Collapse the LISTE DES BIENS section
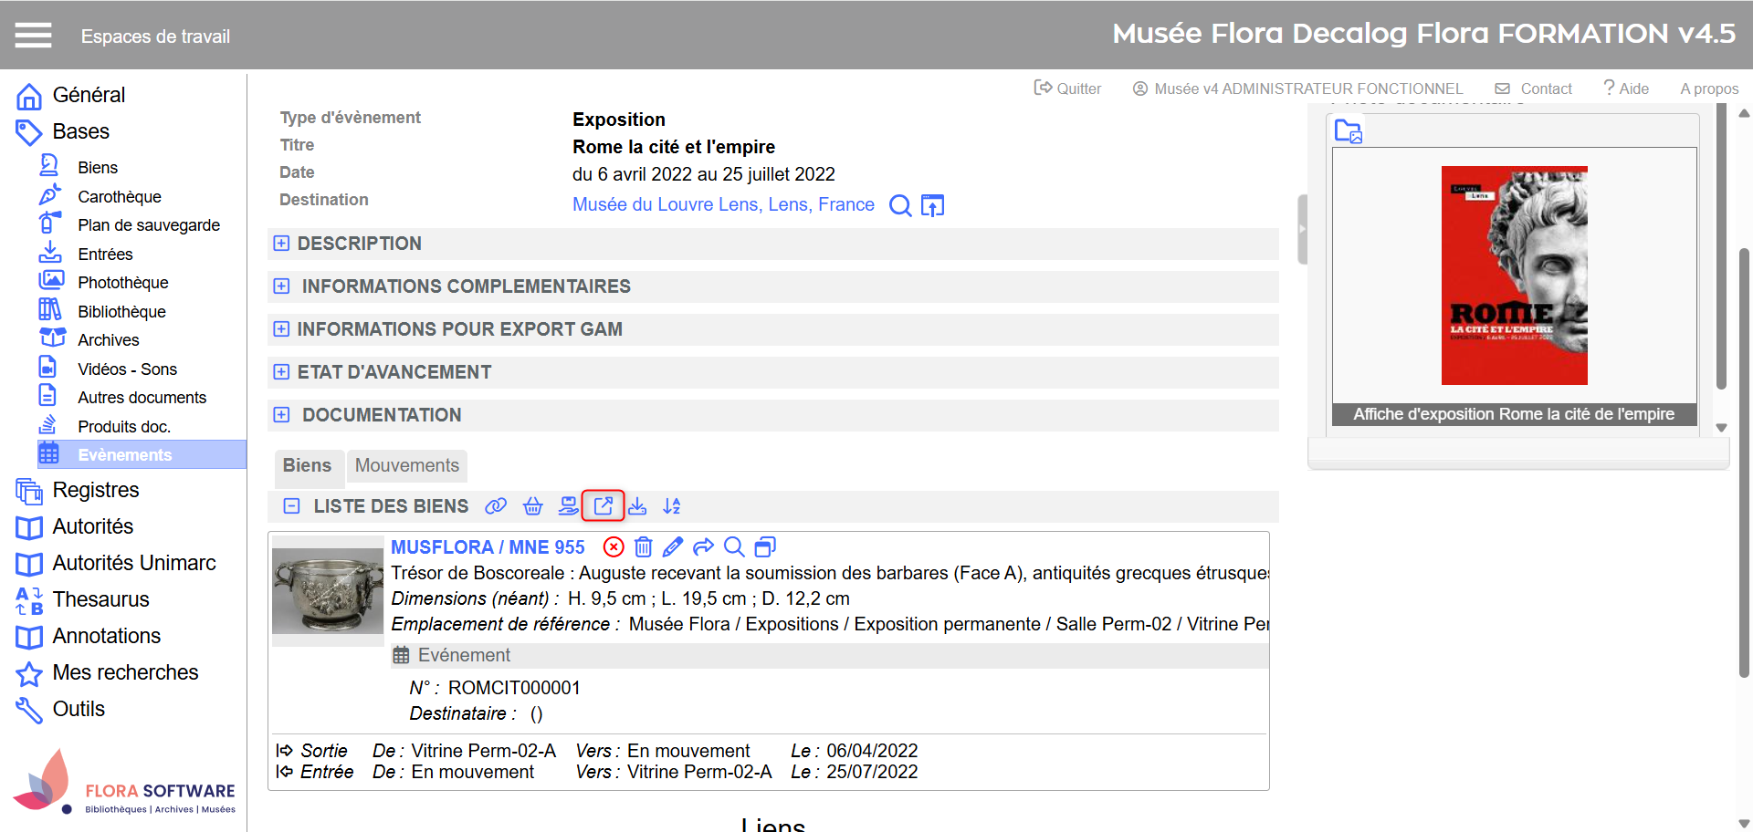Image resolution: width=1753 pixels, height=832 pixels. click(291, 506)
